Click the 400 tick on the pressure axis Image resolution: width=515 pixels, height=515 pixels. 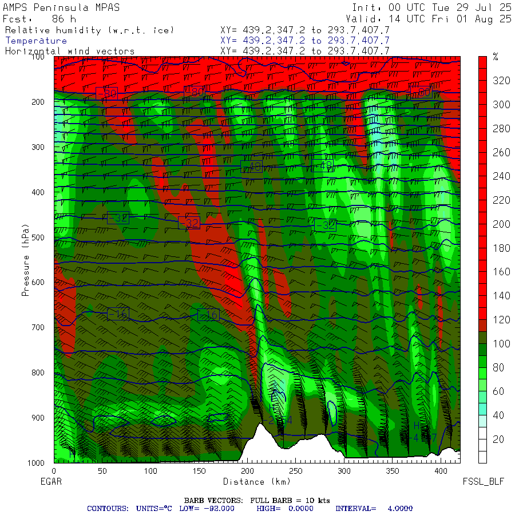click(38, 192)
